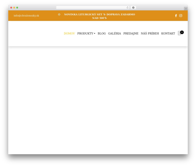Go to the DOMOV menu item
This screenshot has width=196, height=166.
pyautogui.click(x=69, y=33)
